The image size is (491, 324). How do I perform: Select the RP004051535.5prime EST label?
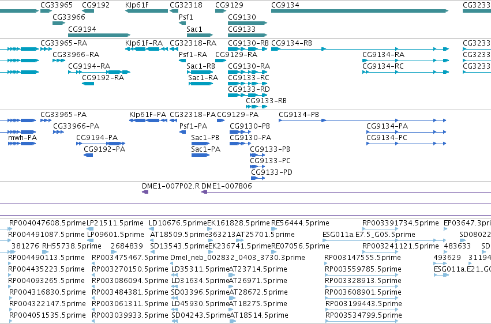(47, 315)
